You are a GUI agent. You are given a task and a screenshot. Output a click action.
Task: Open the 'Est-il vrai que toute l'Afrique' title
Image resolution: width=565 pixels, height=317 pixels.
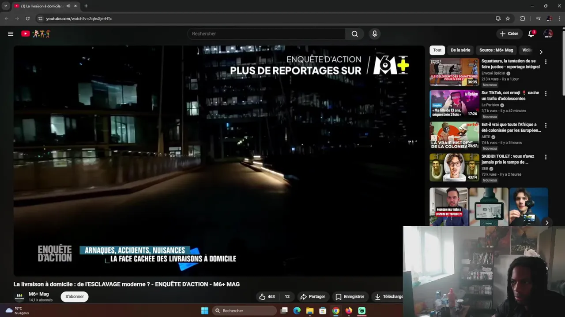point(511,127)
